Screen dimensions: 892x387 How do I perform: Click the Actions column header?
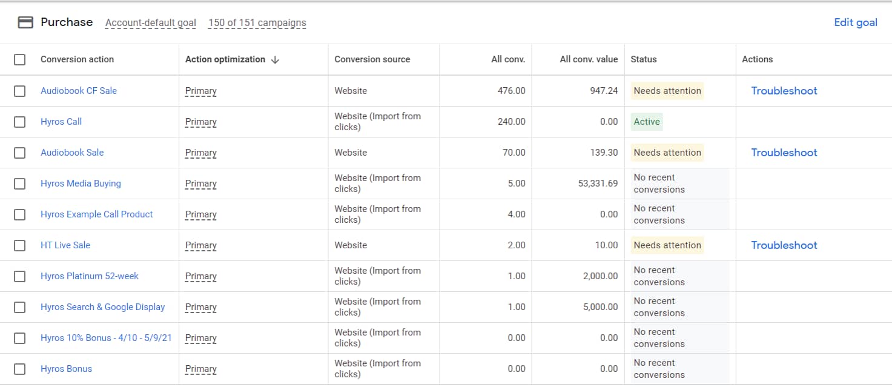758,59
